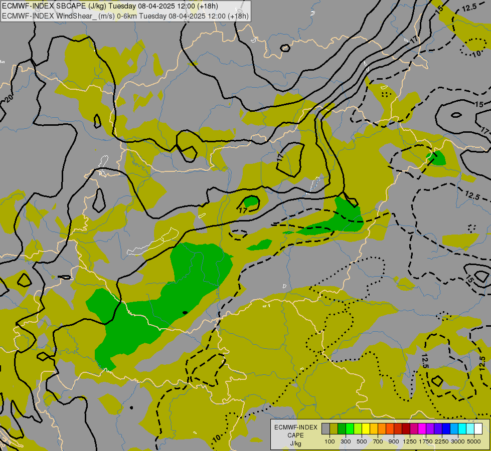Select the white swatch in CAPE legend
Viewport: 491px width, 451px height.
pyautogui.click(x=478, y=429)
